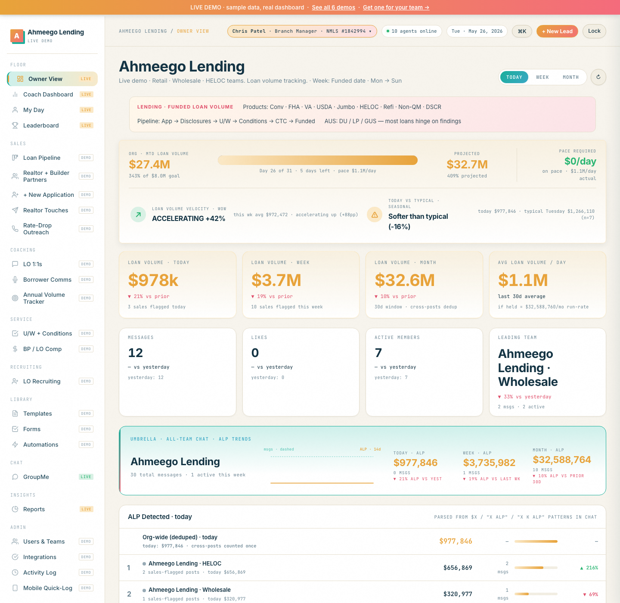Open Owner View grid icon
620x603 pixels.
pos(20,79)
